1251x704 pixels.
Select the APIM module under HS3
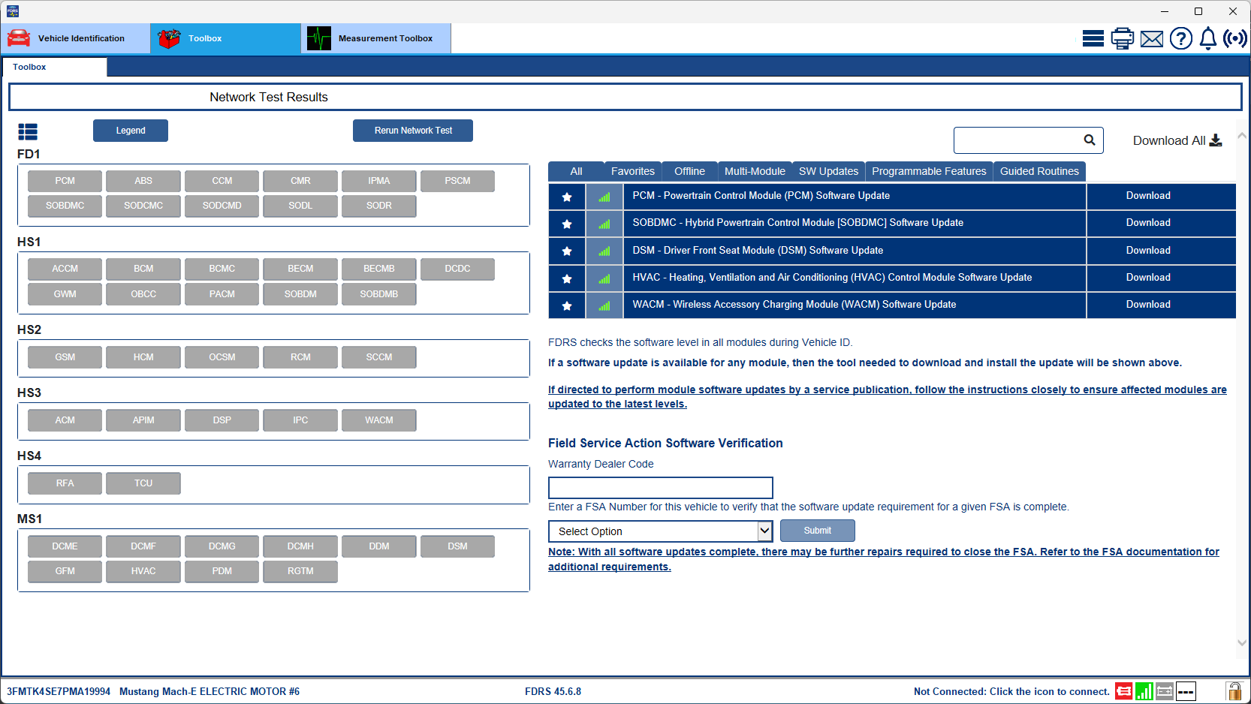[143, 420]
